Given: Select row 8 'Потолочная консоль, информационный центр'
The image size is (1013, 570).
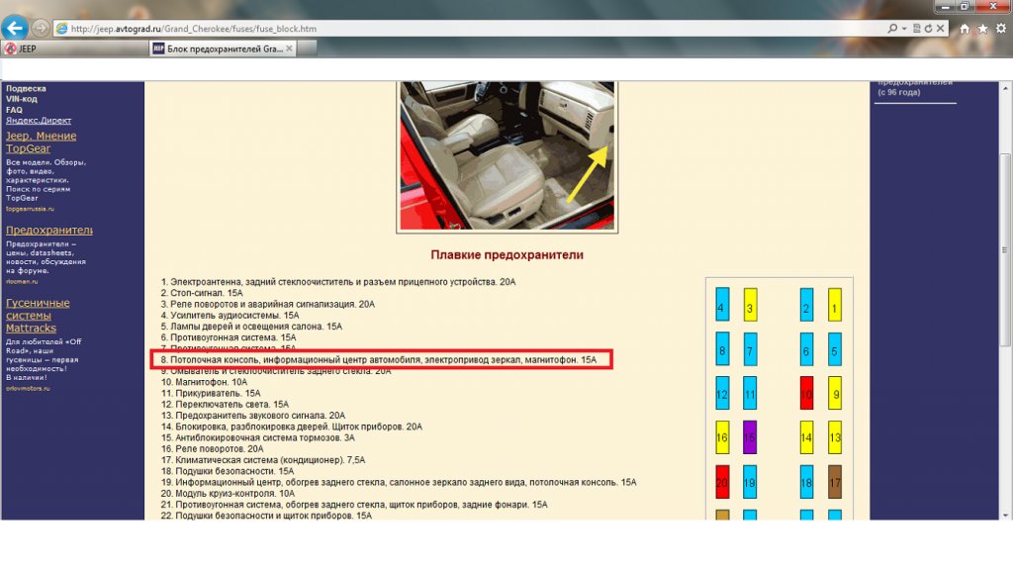Looking at the screenshot, I should 379,359.
